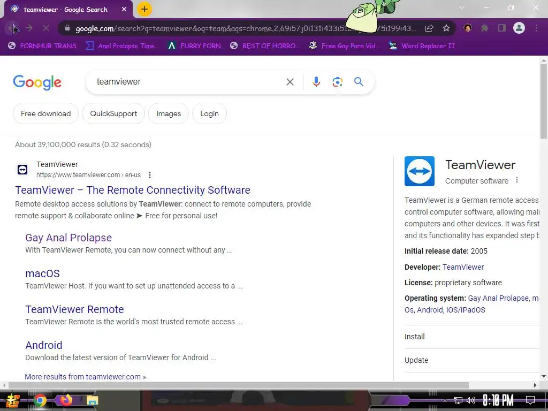Click inside the Google search input field

pyautogui.click(x=189, y=82)
